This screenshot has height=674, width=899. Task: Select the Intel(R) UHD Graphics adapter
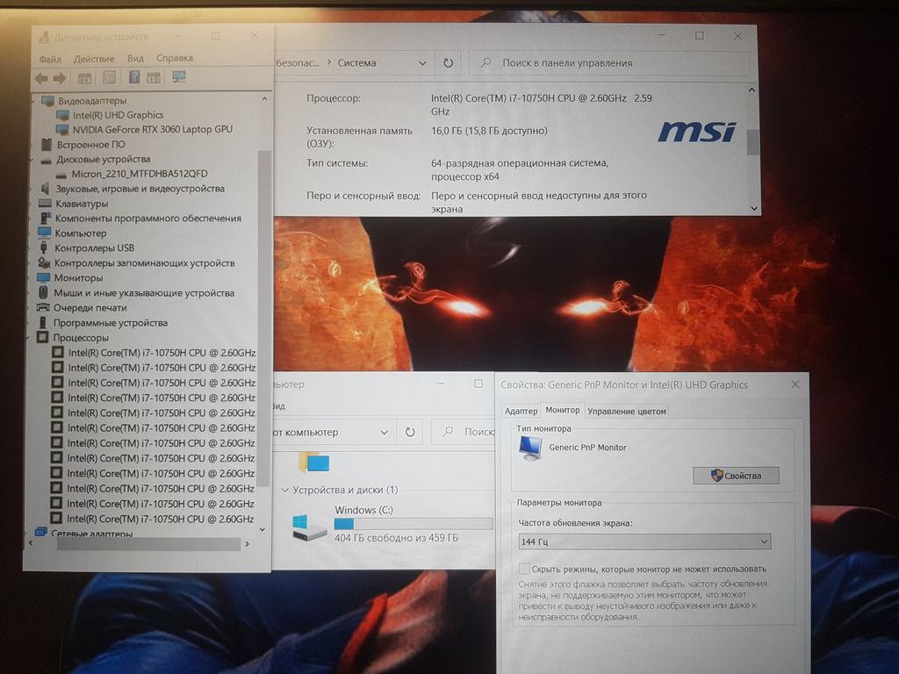118,115
